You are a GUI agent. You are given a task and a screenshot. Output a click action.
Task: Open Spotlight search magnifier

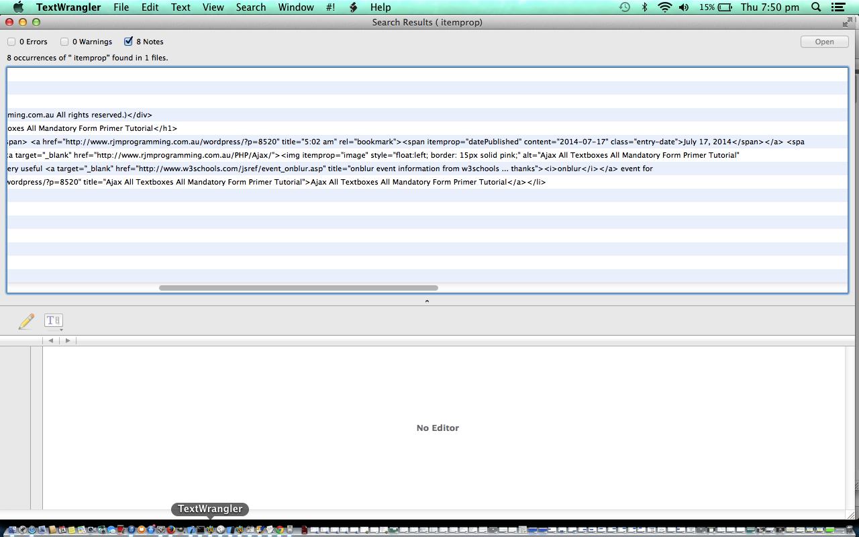pyautogui.click(x=816, y=7)
